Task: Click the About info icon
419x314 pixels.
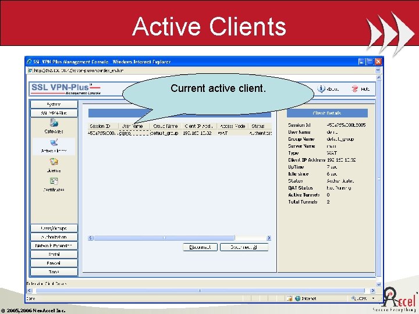Action: click(321, 88)
